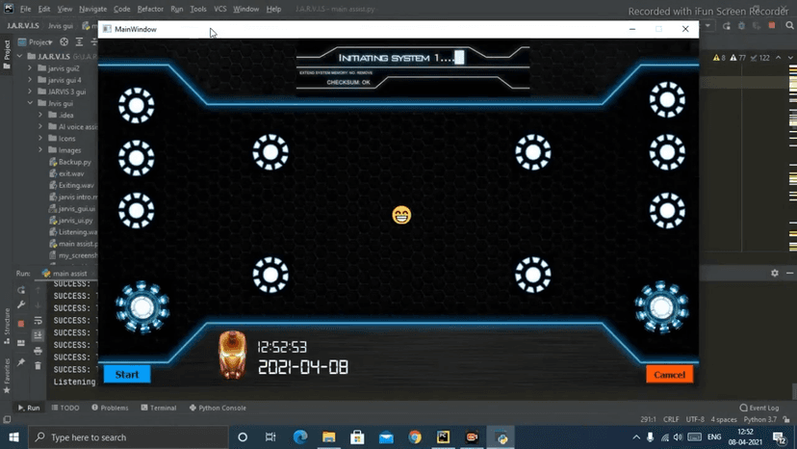Open the Run menu in menu bar
This screenshot has height=449, width=797.
click(x=177, y=10)
